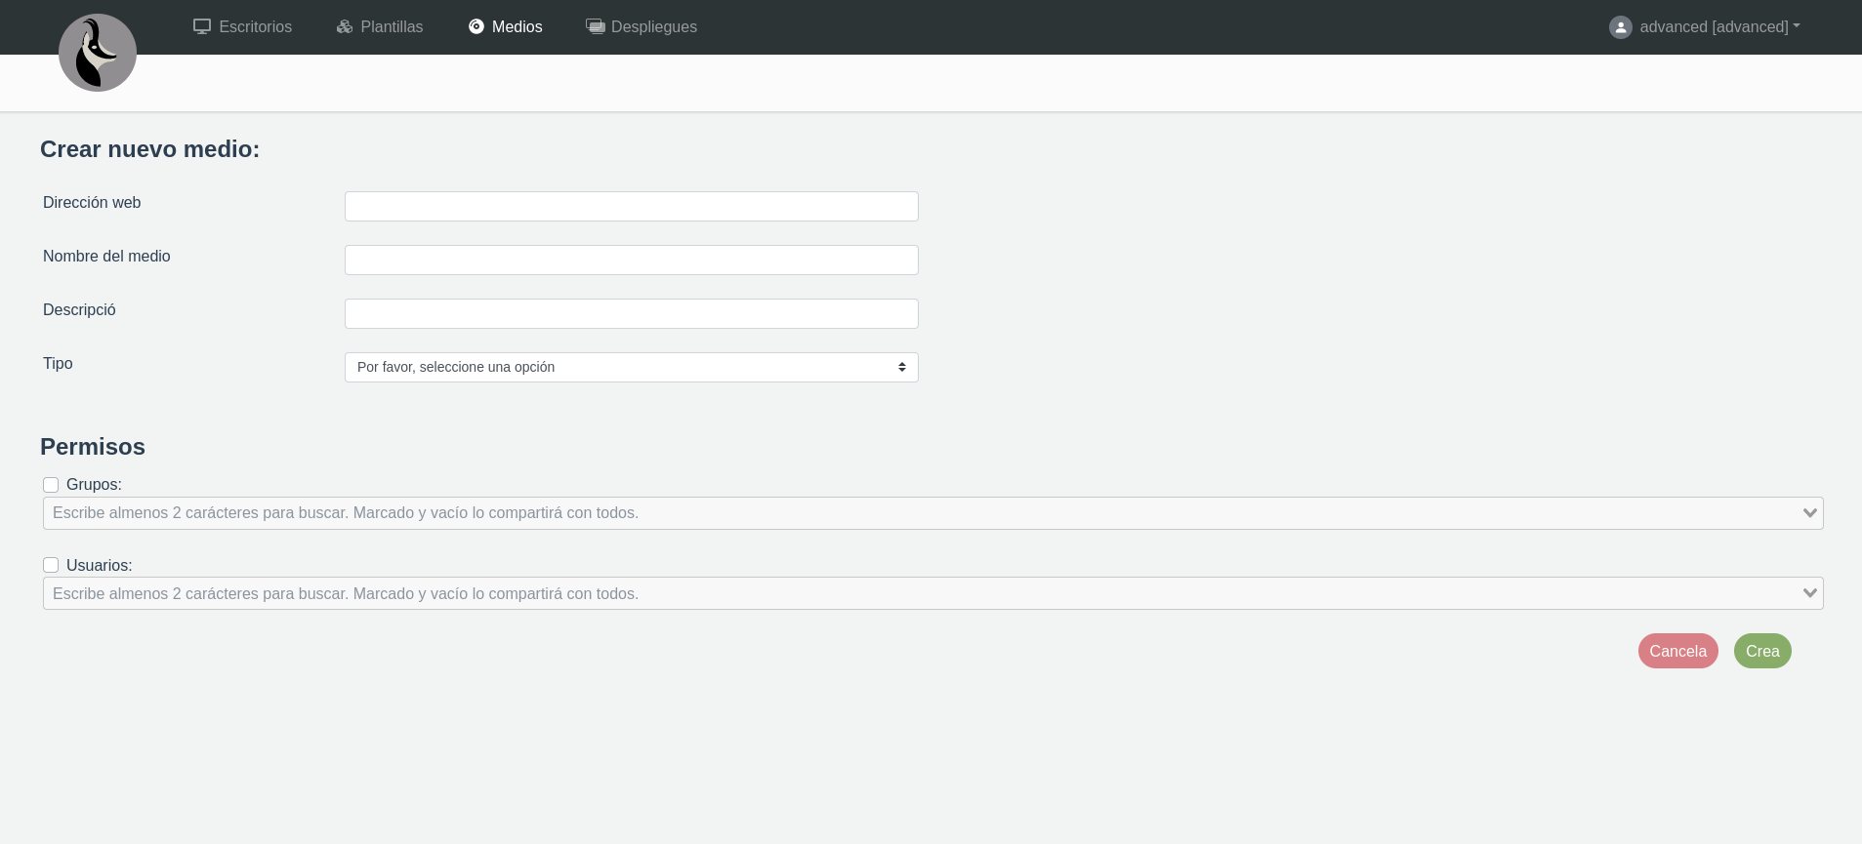
Task: Enable the Usuarios checkbox
Action: coord(51,565)
